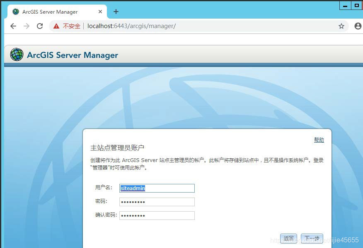Click the address bar URL localhost:6443/arcgis/manager/
Screen dimensions: 363x248
[x=131, y=26]
